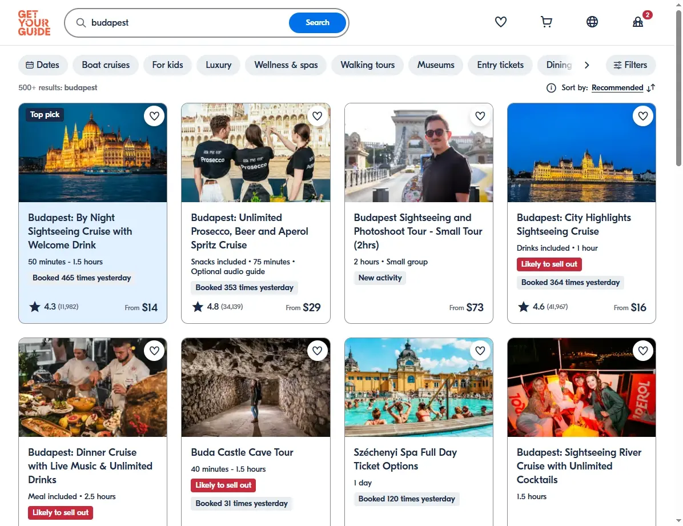The width and height of the screenshot is (683, 526).
Task: Open Dinner Cruise with Live Music title
Action: (90, 466)
